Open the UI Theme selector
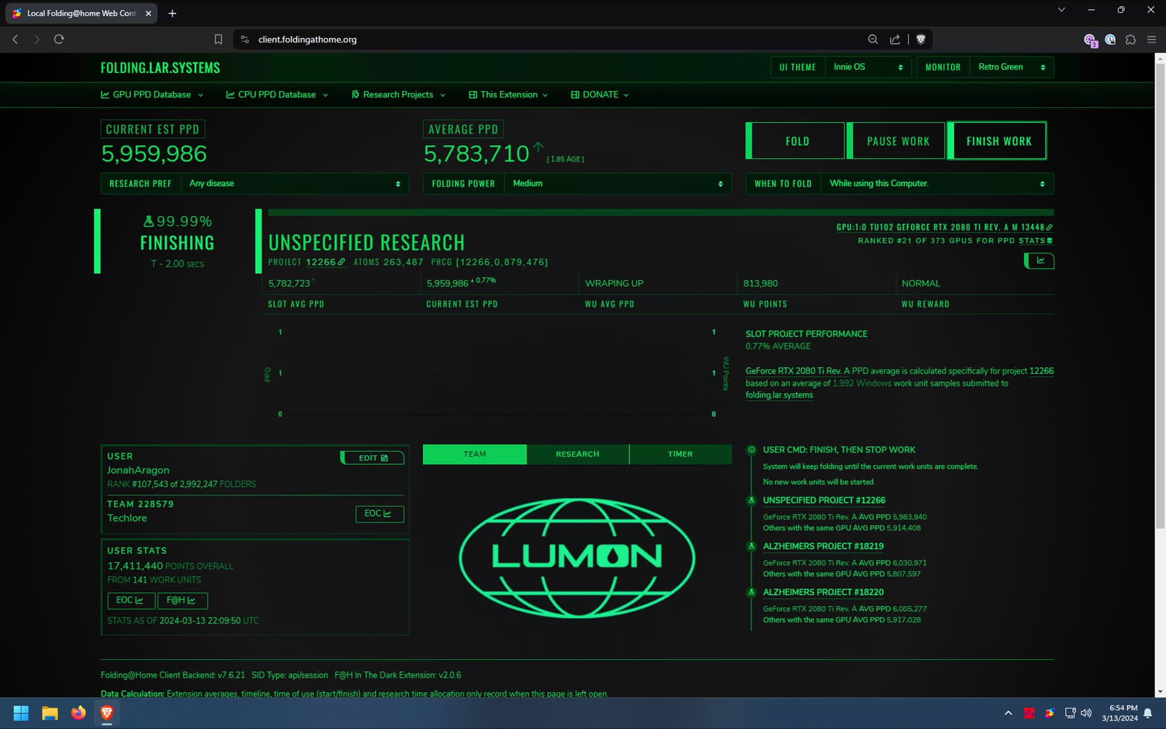Screen dimensions: 1166x729 pyautogui.click(x=867, y=67)
